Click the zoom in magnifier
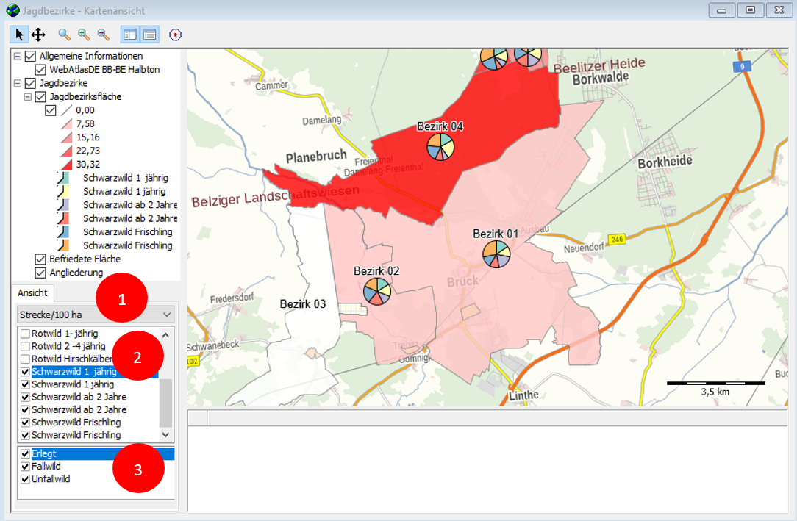797x521 pixels. click(84, 35)
